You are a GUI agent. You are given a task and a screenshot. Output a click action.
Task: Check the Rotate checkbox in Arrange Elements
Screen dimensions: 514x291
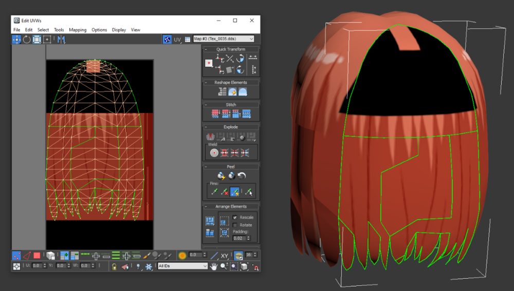click(235, 225)
